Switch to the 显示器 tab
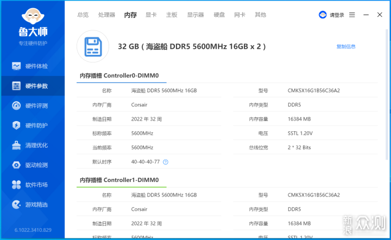This screenshot has width=391, height=240. [x=195, y=15]
